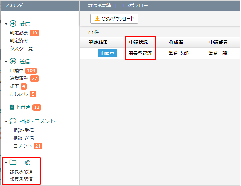This screenshot has height=186, width=241.
Task: Click the download icon on CSV button
Action: click(97, 19)
